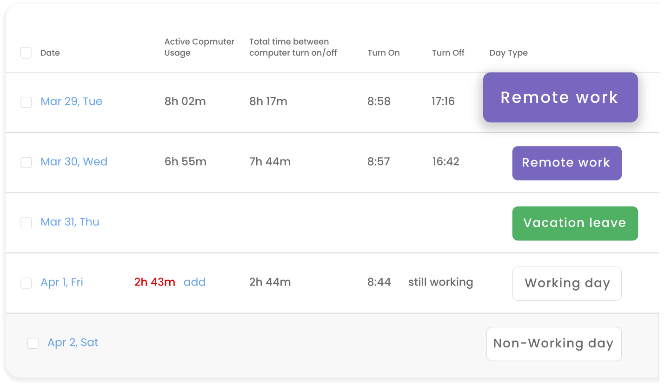This screenshot has height=385, width=665.
Task: Check the Mar 29, Tue row checkbox
Action: pyautogui.click(x=26, y=102)
